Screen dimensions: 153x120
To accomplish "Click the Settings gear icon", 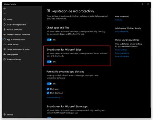I will click(5, 115).
